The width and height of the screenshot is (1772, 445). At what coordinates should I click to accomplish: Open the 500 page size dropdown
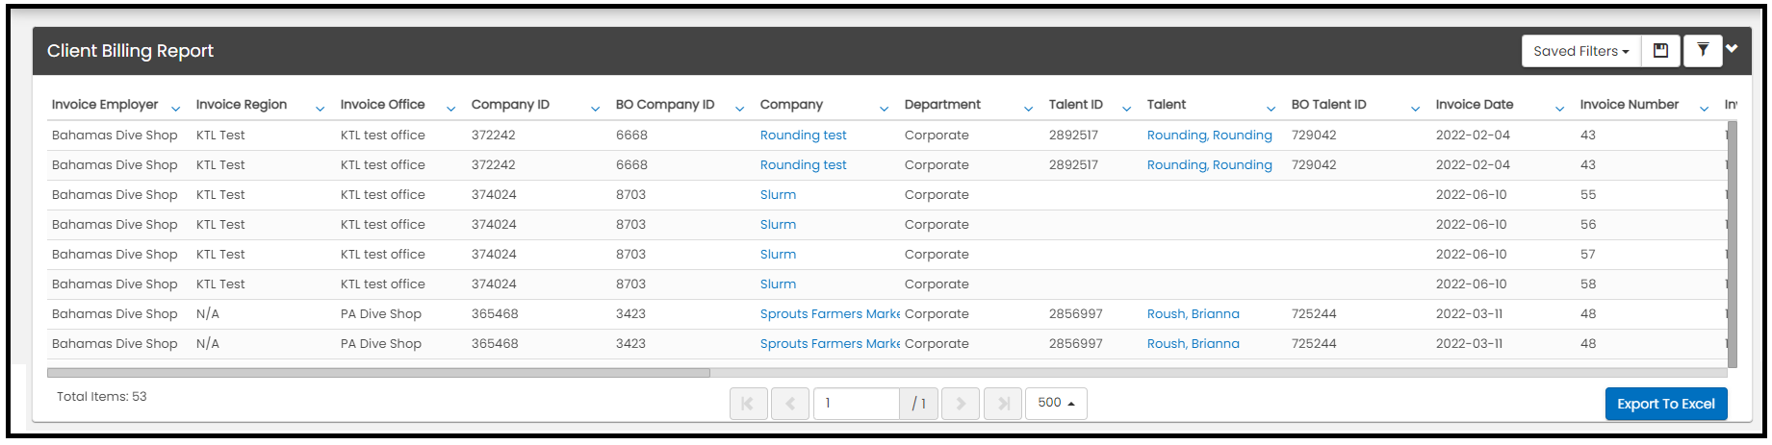tap(1056, 404)
